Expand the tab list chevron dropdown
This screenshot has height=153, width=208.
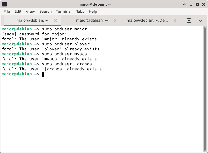[x=200, y=21]
